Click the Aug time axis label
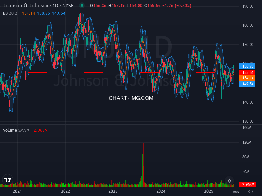Screen dimensions: 262x196 coord(236,191)
